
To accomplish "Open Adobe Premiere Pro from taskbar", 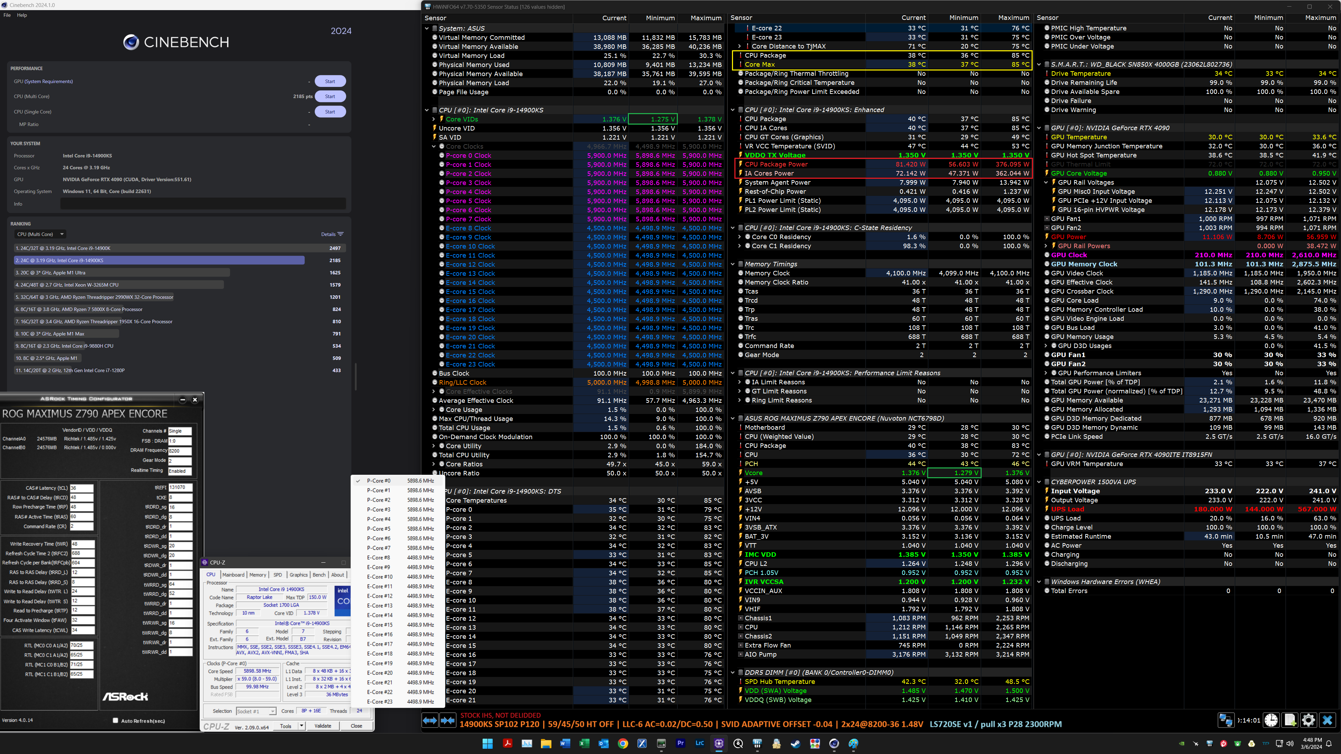I will point(680,743).
